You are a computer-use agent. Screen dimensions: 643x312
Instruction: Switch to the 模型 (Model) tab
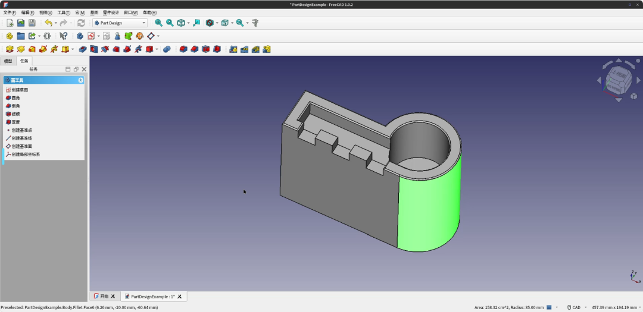click(x=8, y=61)
